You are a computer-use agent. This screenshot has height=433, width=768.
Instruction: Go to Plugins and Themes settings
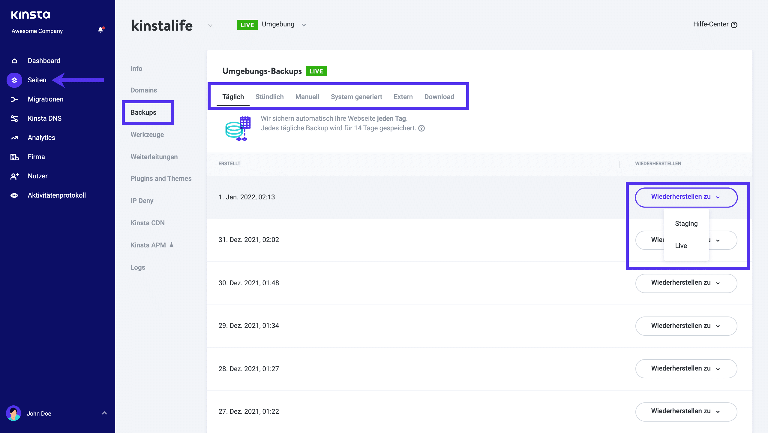[161, 178]
